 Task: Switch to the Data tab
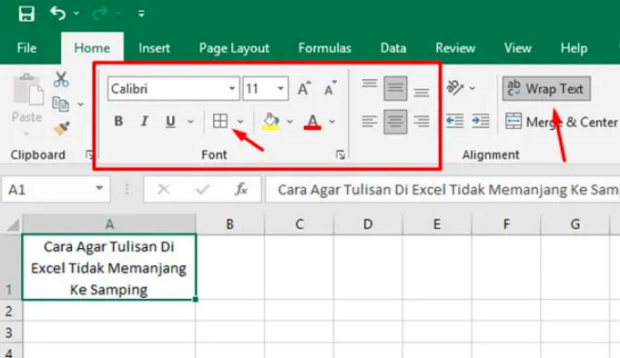[x=393, y=48]
